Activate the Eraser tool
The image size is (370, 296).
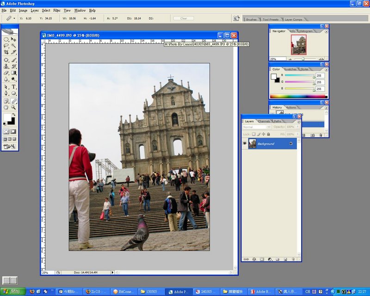pos(6,73)
